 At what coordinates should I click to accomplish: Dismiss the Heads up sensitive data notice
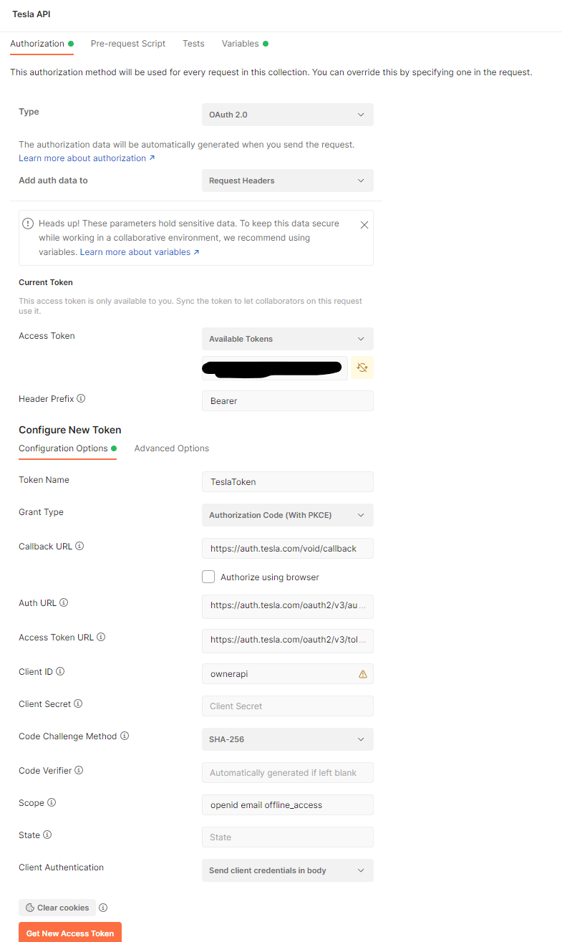(364, 225)
